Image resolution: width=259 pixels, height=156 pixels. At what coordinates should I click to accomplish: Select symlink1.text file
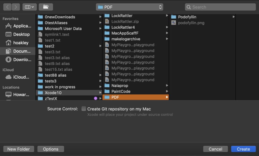tap(69, 34)
